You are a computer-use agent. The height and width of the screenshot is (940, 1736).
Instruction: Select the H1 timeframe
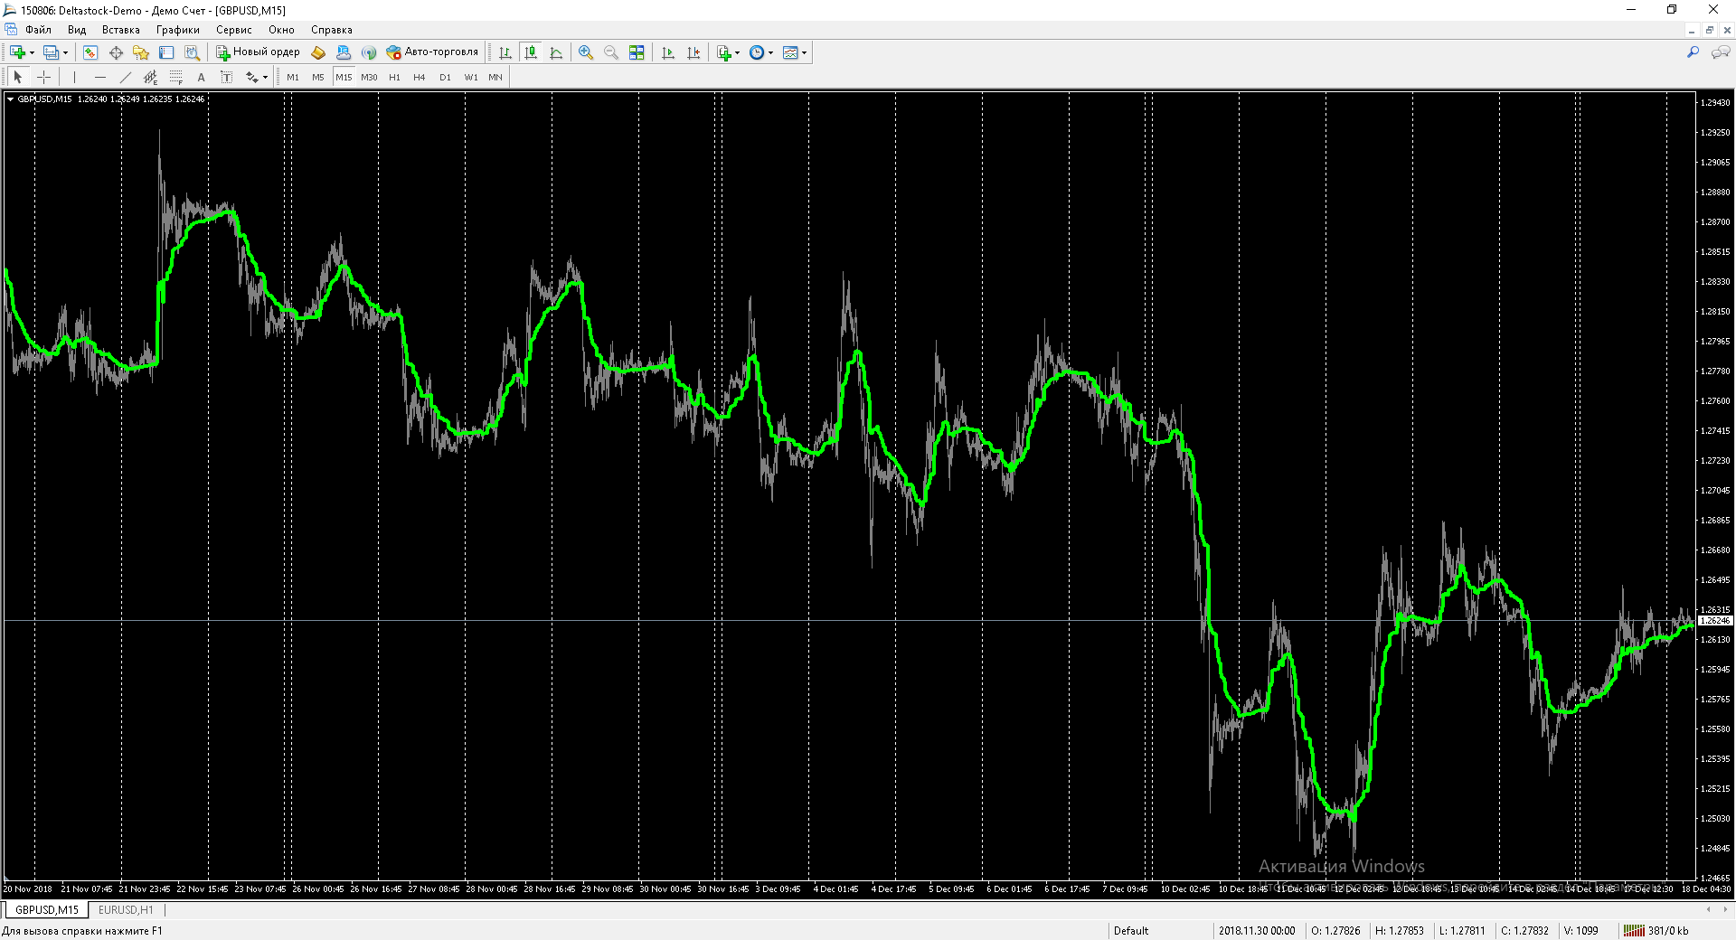point(394,78)
